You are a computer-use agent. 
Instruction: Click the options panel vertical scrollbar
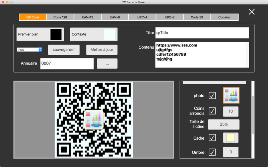point(253,115)
